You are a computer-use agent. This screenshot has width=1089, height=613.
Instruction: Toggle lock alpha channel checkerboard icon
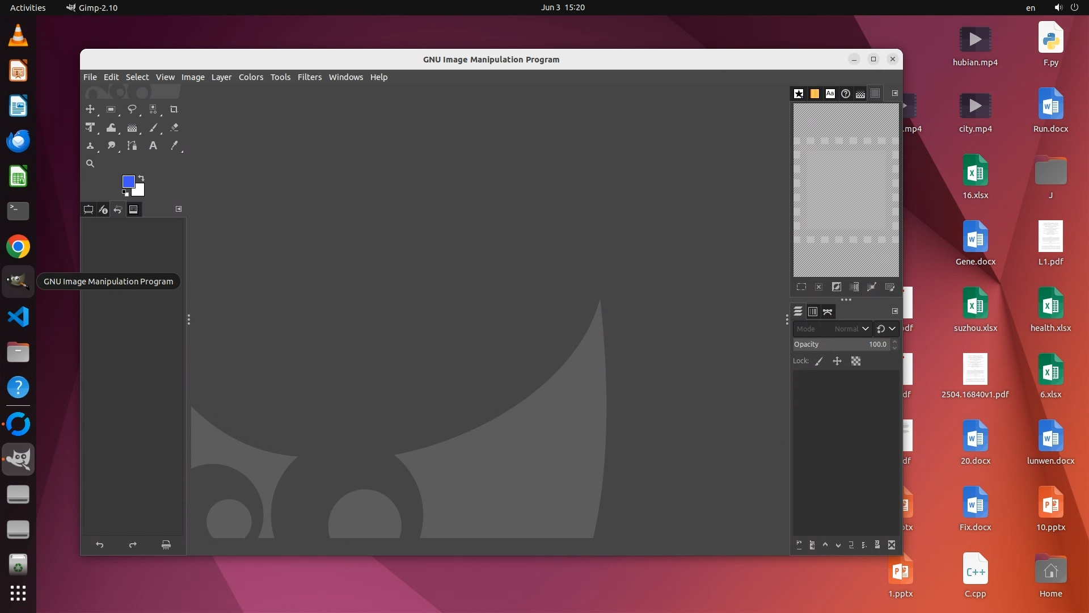click(855, 361)
